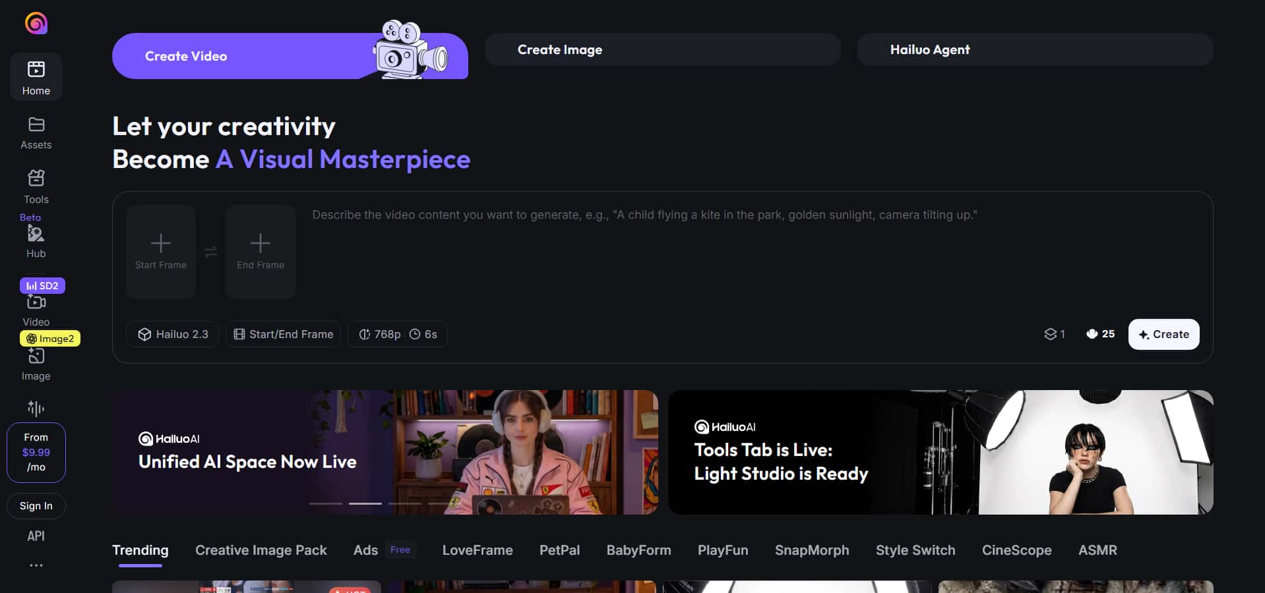Open the API link
The height and width of the screenshot is (593, 1265).
pos(36,536)
